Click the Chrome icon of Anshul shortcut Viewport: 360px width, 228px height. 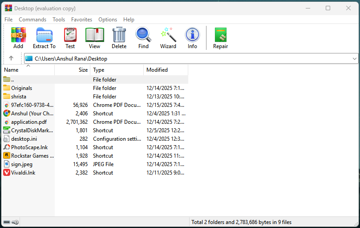[7, 113]
